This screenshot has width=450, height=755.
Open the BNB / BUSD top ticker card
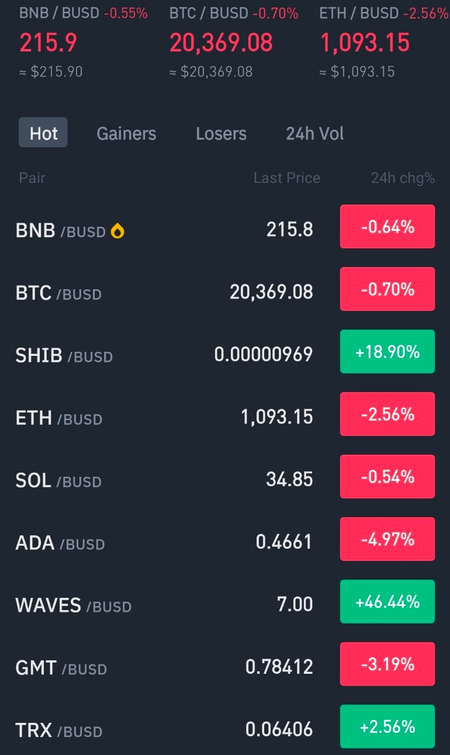tap(84, 43)
